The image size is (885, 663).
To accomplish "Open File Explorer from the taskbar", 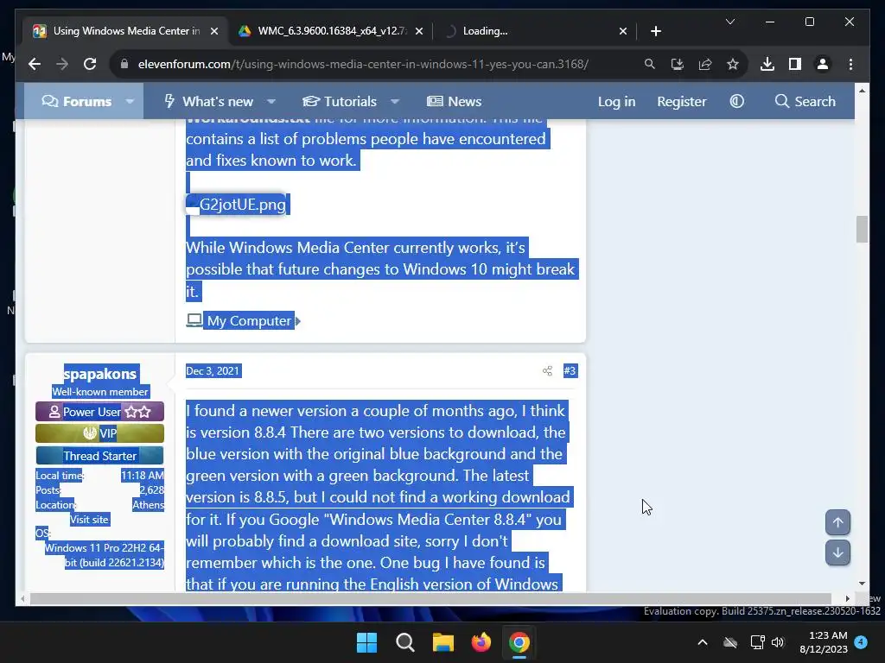I will click(443, 642).
